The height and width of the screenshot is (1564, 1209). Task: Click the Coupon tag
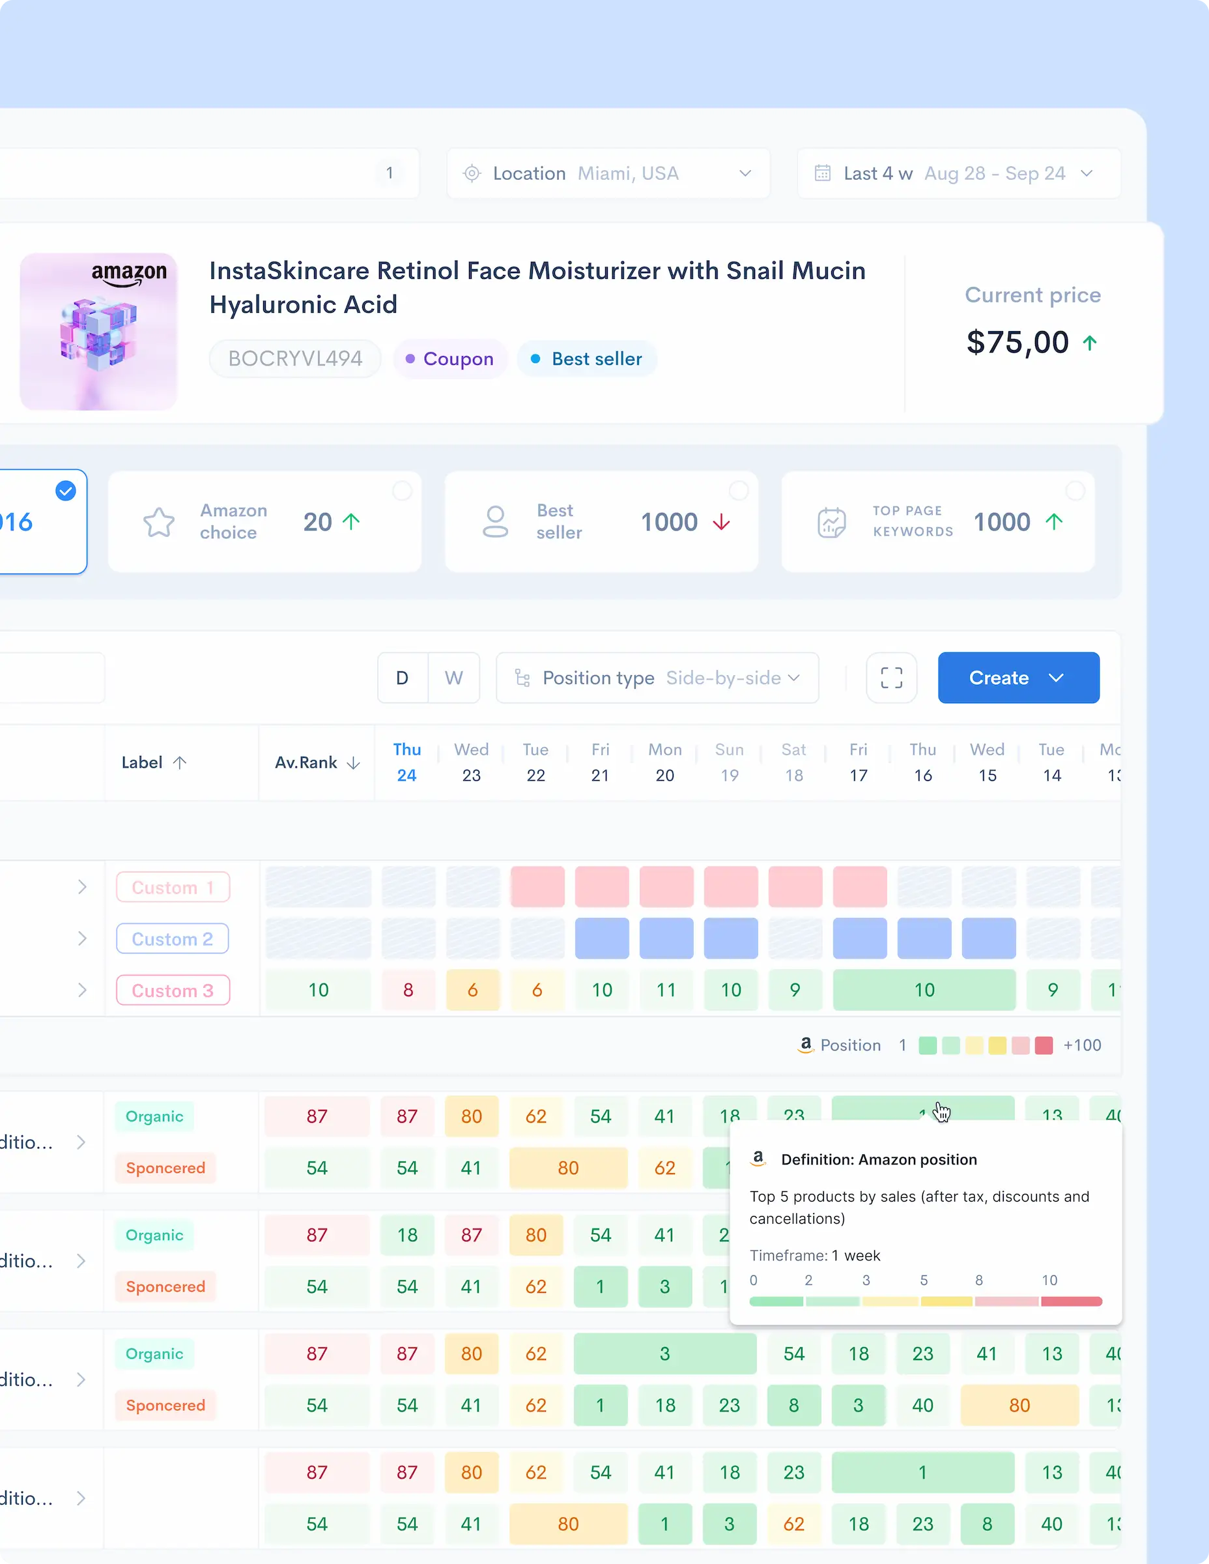click(450, 359)
